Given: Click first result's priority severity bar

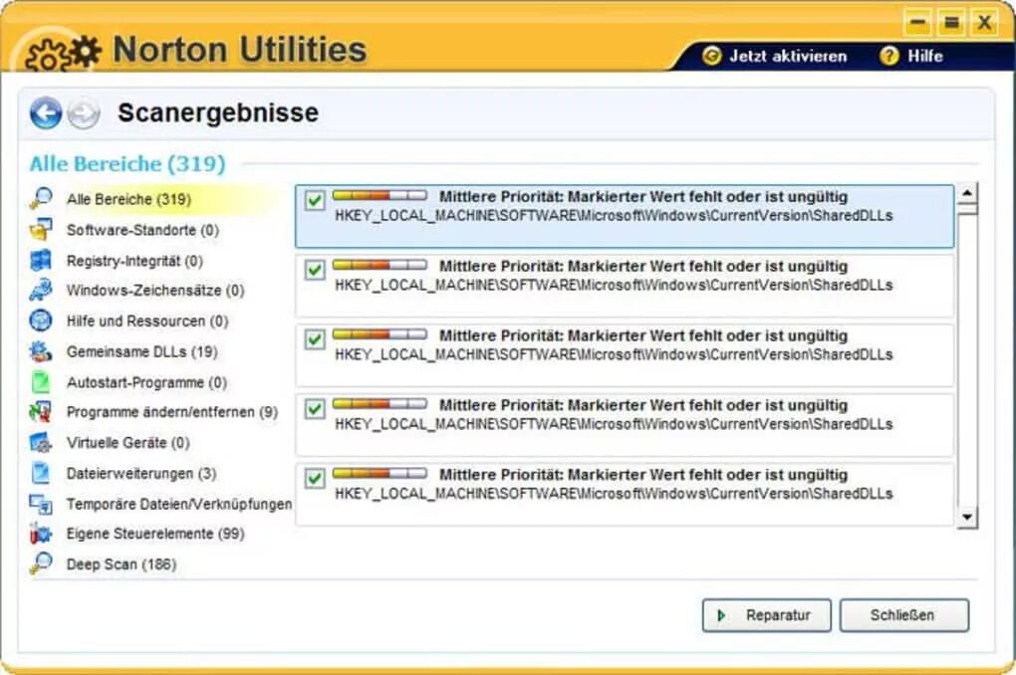Looking at the screenshot, I should click(x=380, y=195).
